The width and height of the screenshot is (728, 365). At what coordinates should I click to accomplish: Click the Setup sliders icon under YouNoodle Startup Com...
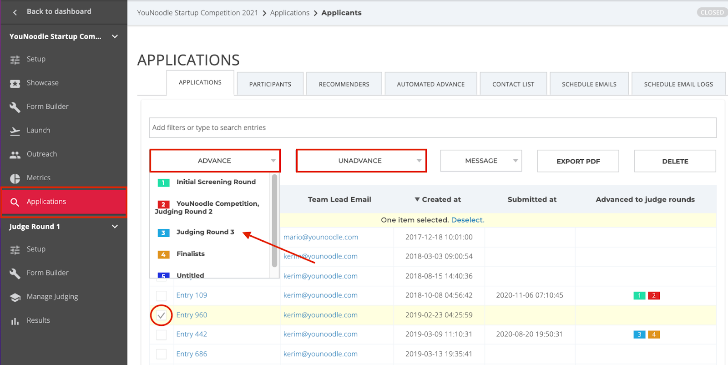tap(15, 60)
